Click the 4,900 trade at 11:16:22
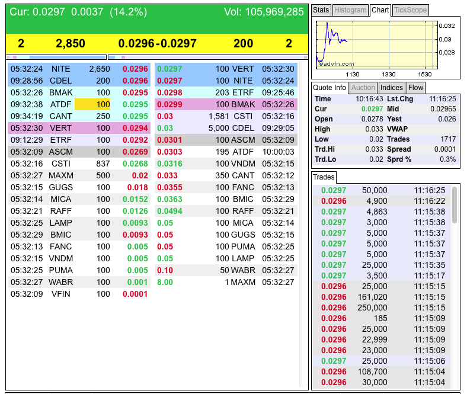 click(x=381, y=201)
